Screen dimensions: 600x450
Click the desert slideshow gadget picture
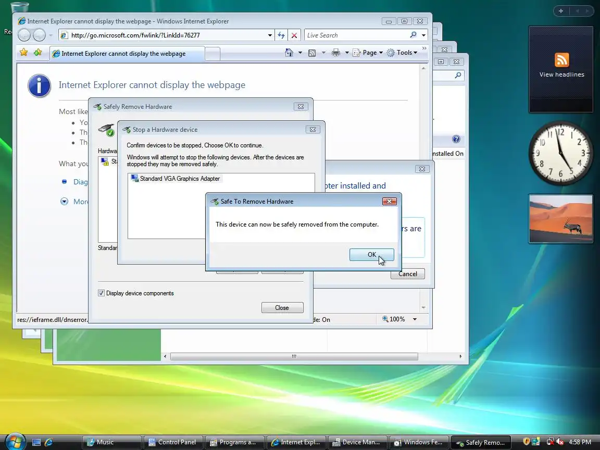(560, 219)
